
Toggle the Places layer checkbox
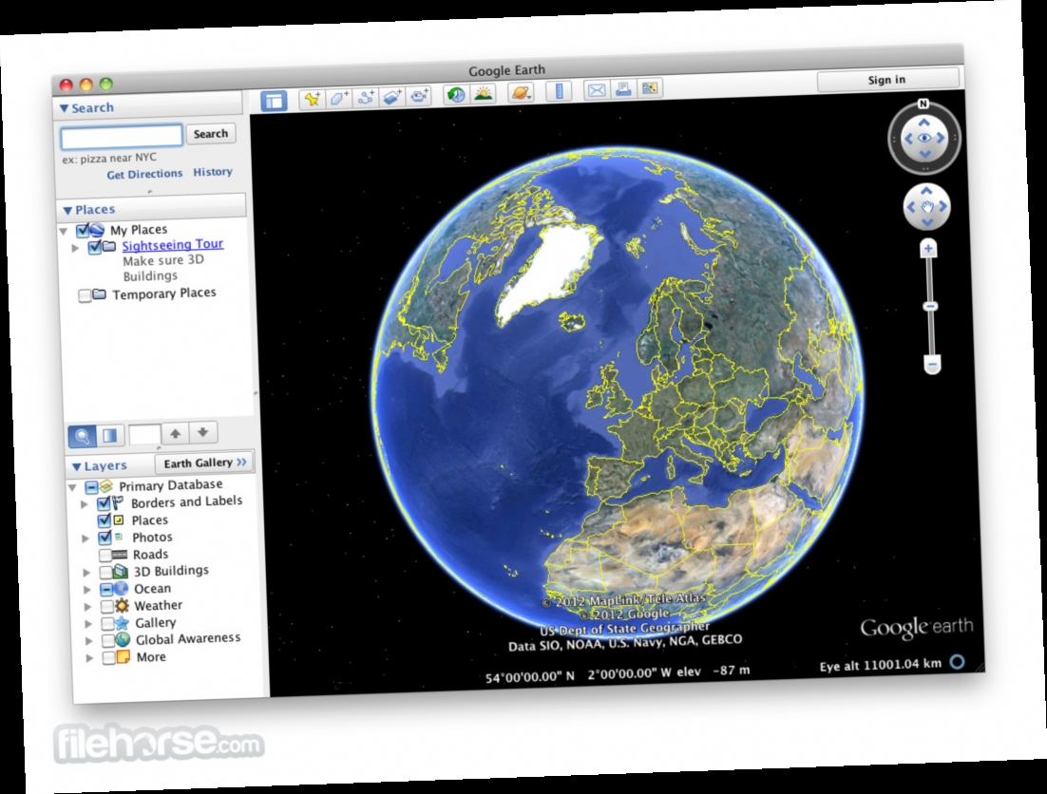pos(105,521)
